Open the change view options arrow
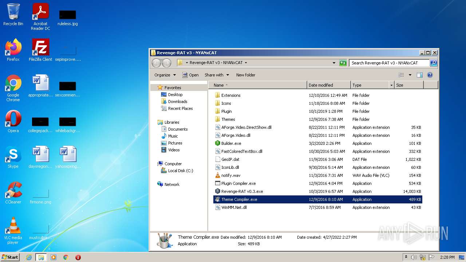This screenshot has width=466, height=262. [410, 75]
